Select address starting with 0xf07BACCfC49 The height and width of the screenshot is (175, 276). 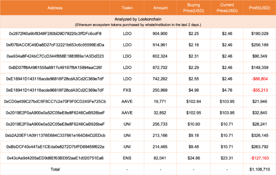point(55,45)
